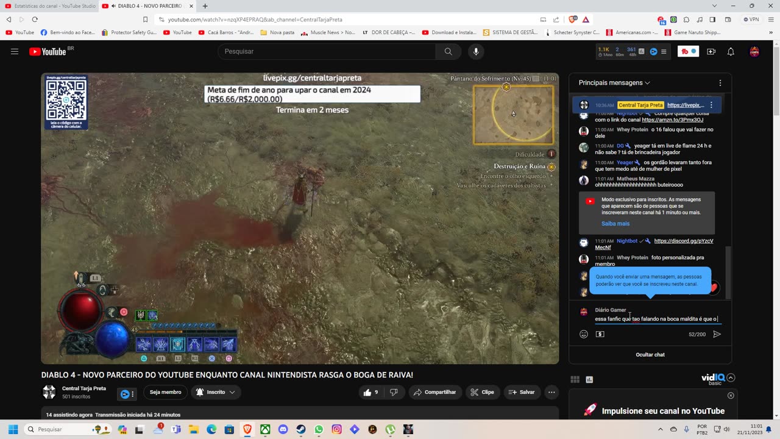Click the vidIQ grid view icon

[575, 379]
